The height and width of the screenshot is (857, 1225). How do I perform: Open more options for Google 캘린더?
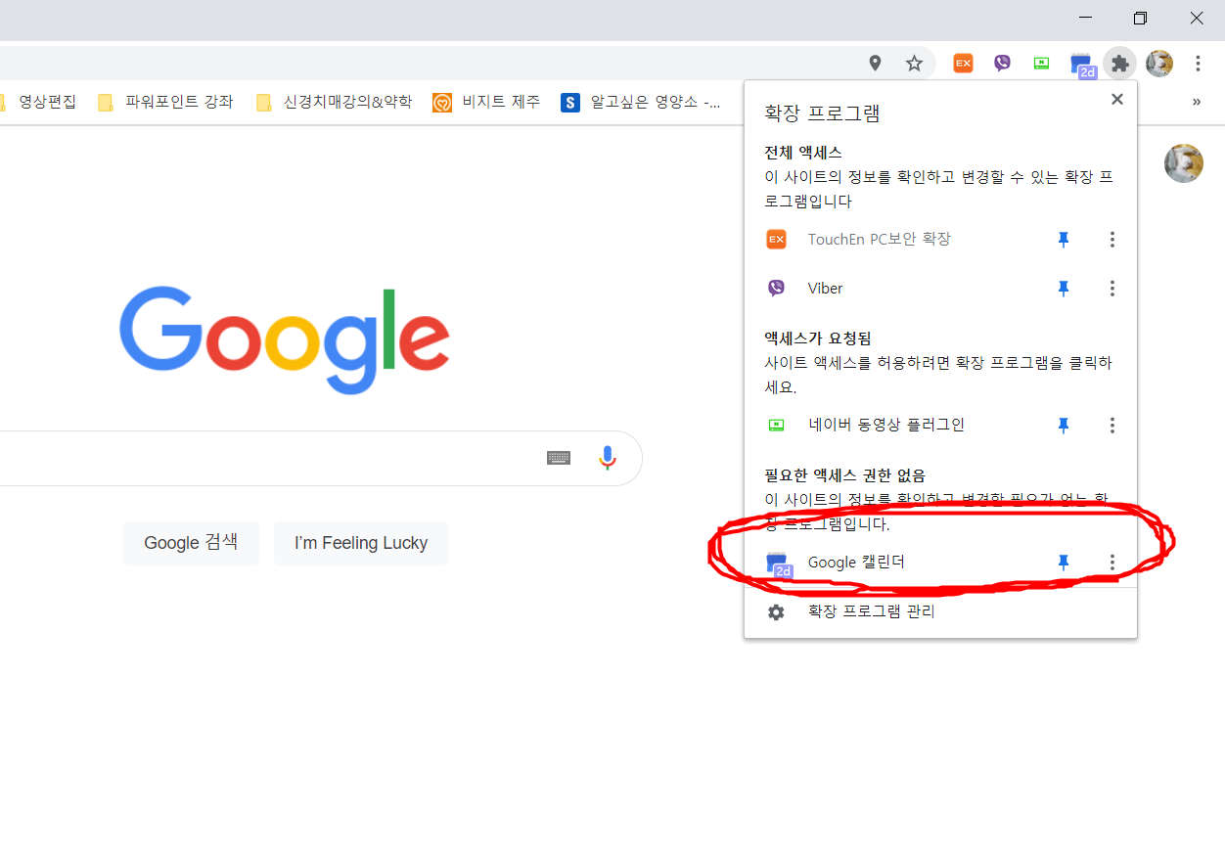point(1112,562)
